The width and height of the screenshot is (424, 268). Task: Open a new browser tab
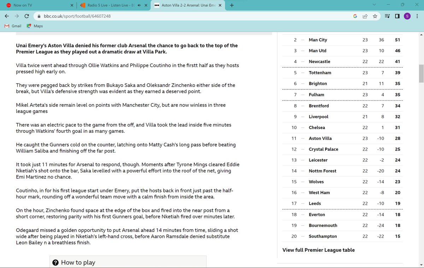pos(232,5)
